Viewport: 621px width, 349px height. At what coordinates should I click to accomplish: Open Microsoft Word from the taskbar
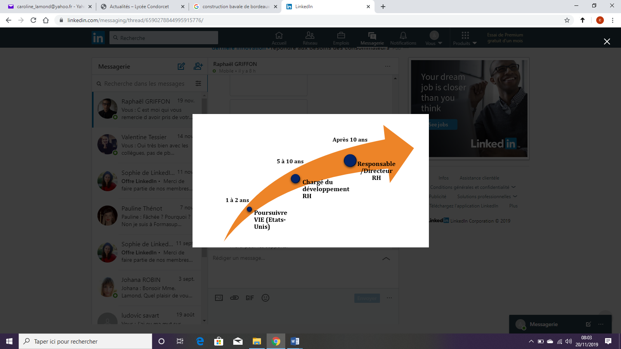pyautogui.click(x=295, y=341)
